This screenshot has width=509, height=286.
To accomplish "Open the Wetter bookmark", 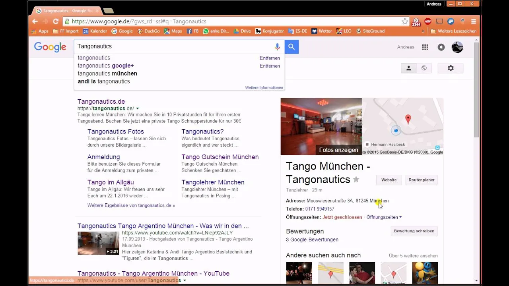I will click(322, 31).
